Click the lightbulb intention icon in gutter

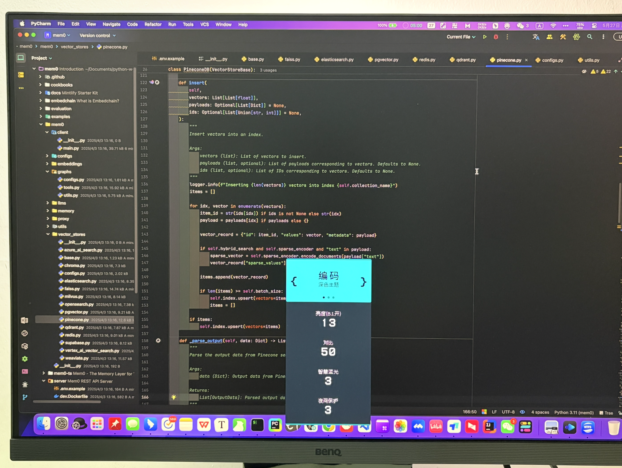(x=174, y=397)
